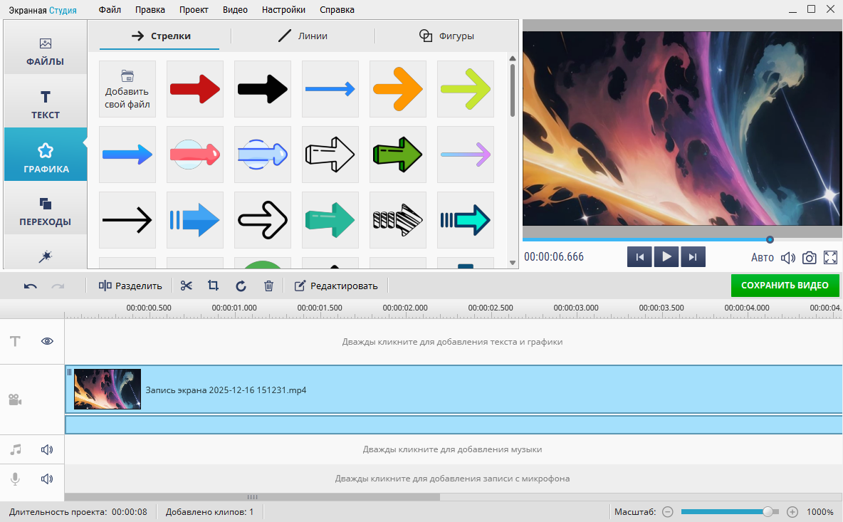Viewport: 843px width, 522px height.
Task: Choose the red arrow graphic
Action: 195,89
